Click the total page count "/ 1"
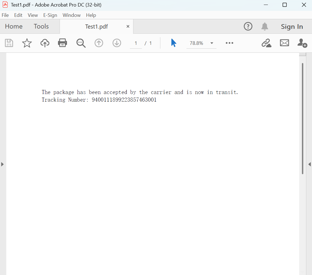Screen dimensions: 312x275 pyautogui.click(x=148, y=43)
